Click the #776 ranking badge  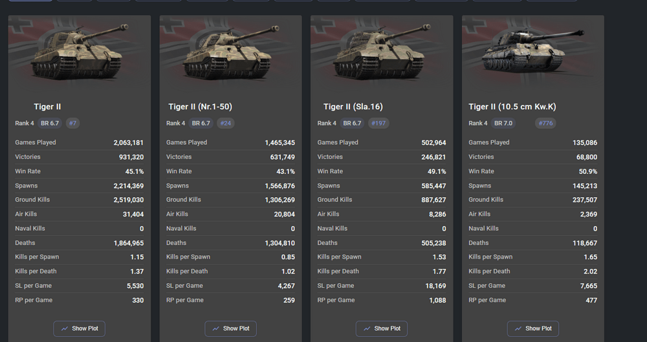545,123
